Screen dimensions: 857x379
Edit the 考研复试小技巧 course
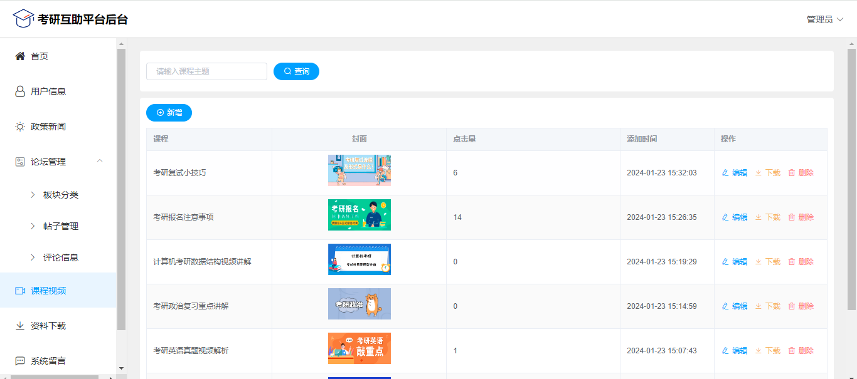(x=735, y=173)
